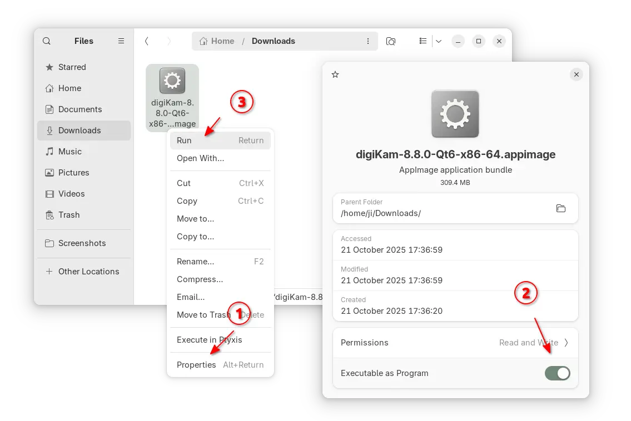Open Trash in the sidebar
The width and height of the screenshot is (631, 421).
click(69, 215)
